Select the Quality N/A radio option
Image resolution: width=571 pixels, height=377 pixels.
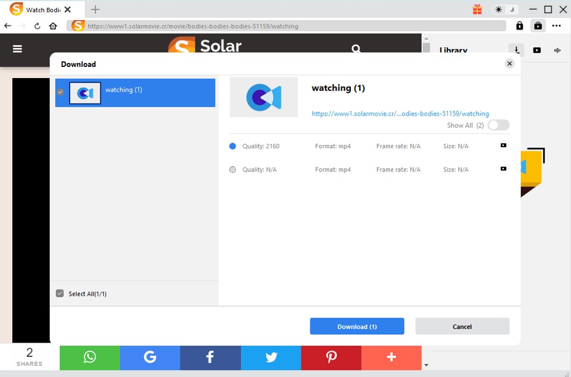pyautogui.click(x=232, y=170)
